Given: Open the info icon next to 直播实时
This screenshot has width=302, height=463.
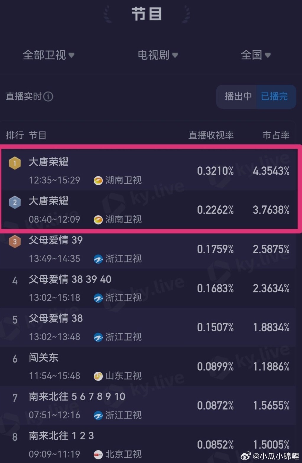Looking at the screenshot, I should (x=48, y=97).
